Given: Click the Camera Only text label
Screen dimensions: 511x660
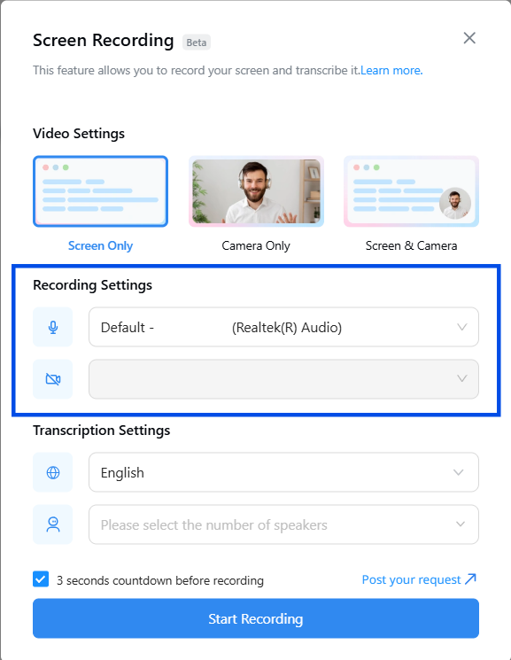Looking at the screenshot, I should tap(256, 245).
